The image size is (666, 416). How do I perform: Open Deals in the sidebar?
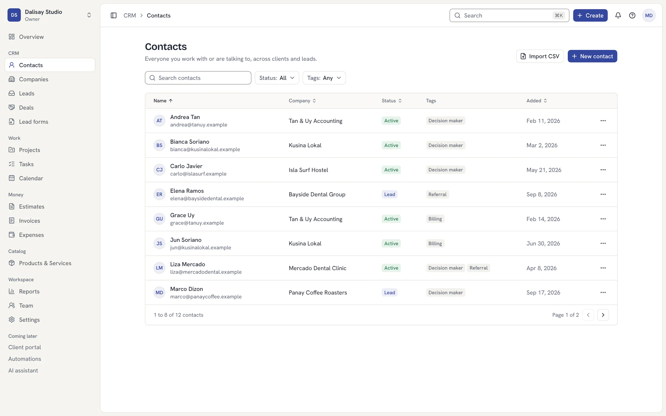(50, 108)
